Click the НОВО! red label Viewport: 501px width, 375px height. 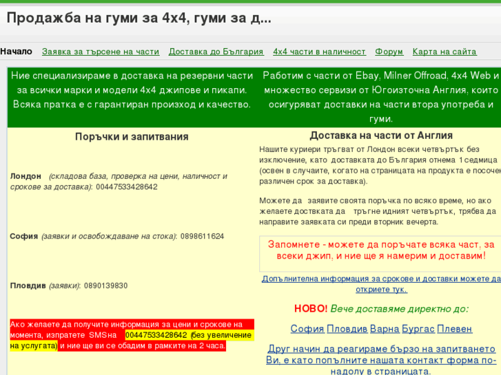[x=311, y=309]
